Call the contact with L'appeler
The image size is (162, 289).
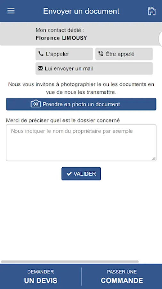pos(64,54)
